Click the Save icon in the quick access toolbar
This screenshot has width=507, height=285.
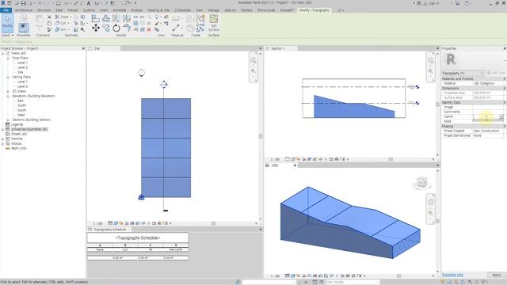coord(23,3)
